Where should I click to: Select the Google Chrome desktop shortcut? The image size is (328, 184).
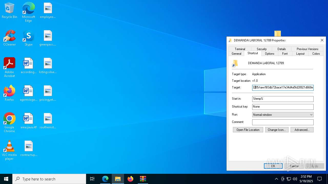[9, 123]
